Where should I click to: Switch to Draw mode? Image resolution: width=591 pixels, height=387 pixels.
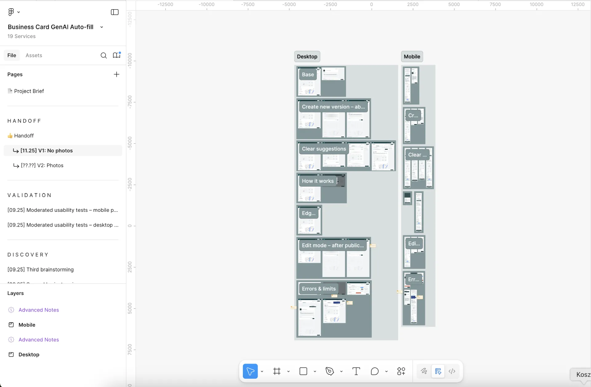(424, 371)
